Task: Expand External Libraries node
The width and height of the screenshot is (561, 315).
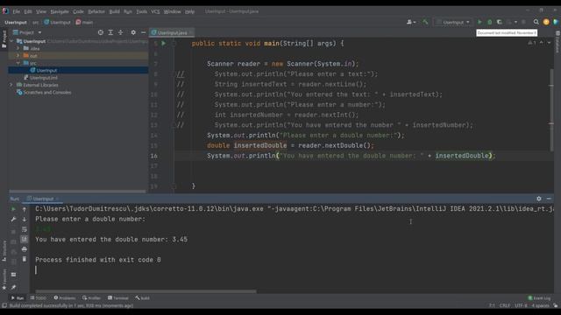Action: (11, 85)
